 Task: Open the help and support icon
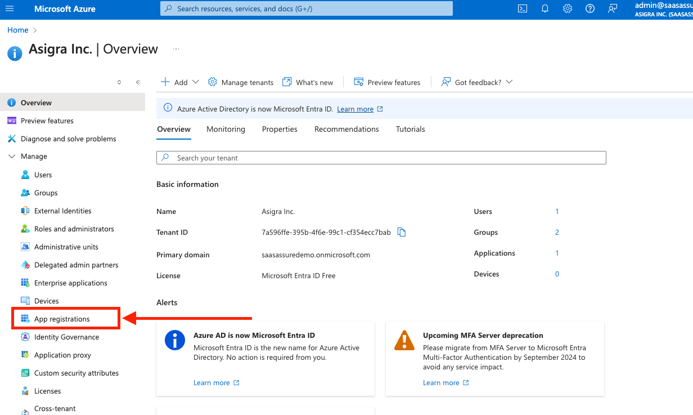coord(589,8)
